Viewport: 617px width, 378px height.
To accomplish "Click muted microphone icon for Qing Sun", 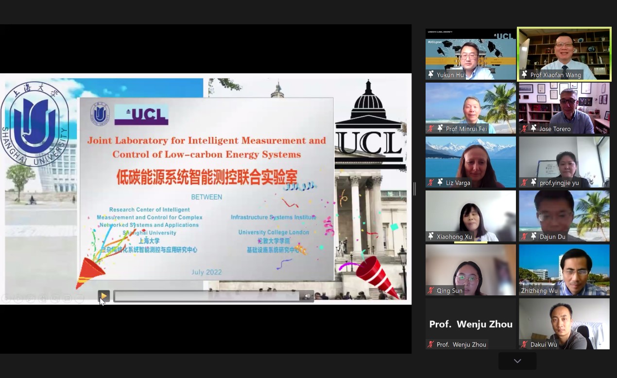I will [x=430, y=291].
